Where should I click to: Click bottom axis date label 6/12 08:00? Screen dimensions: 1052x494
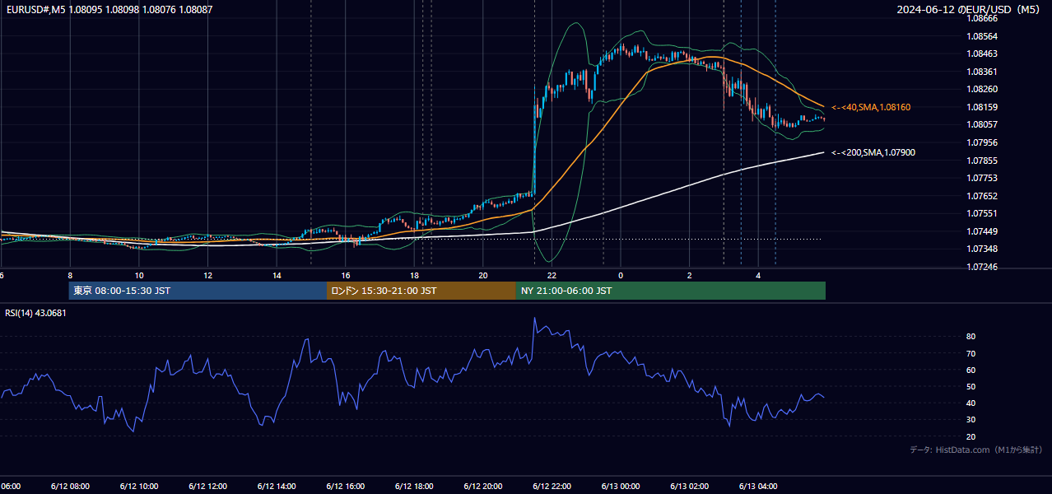coord(70,486)
